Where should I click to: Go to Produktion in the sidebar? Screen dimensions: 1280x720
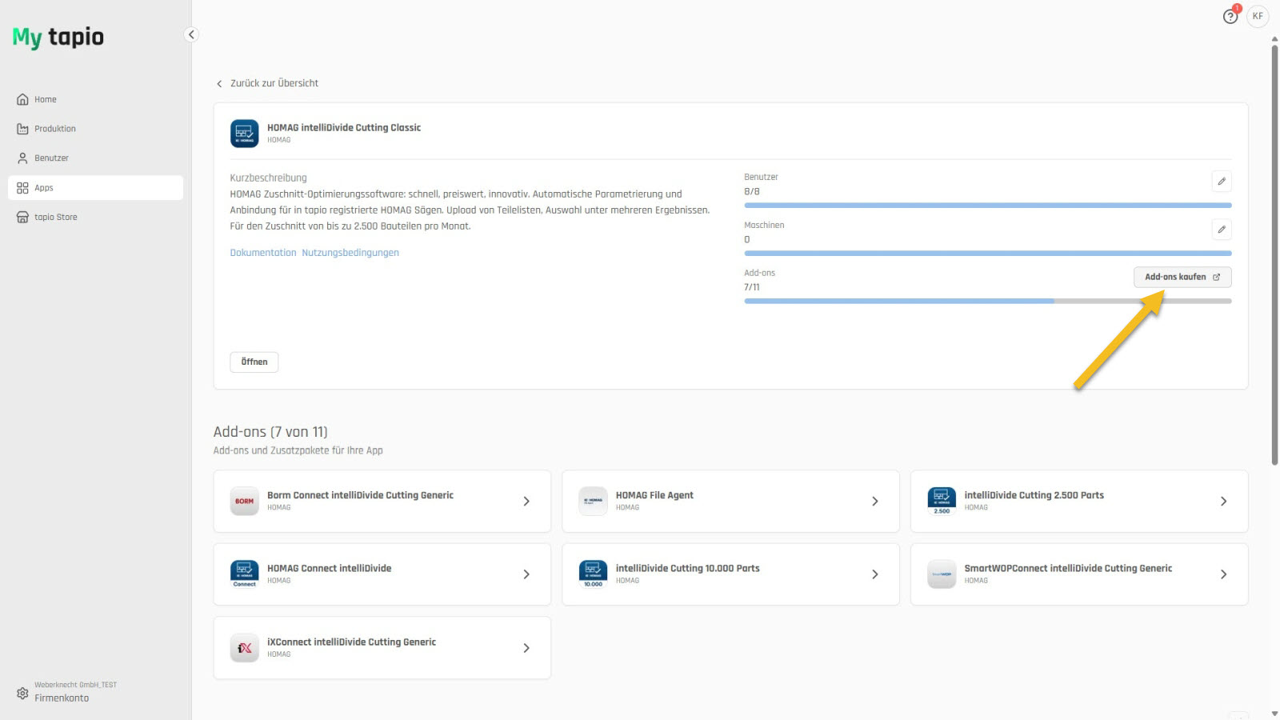tap(54, 129)
